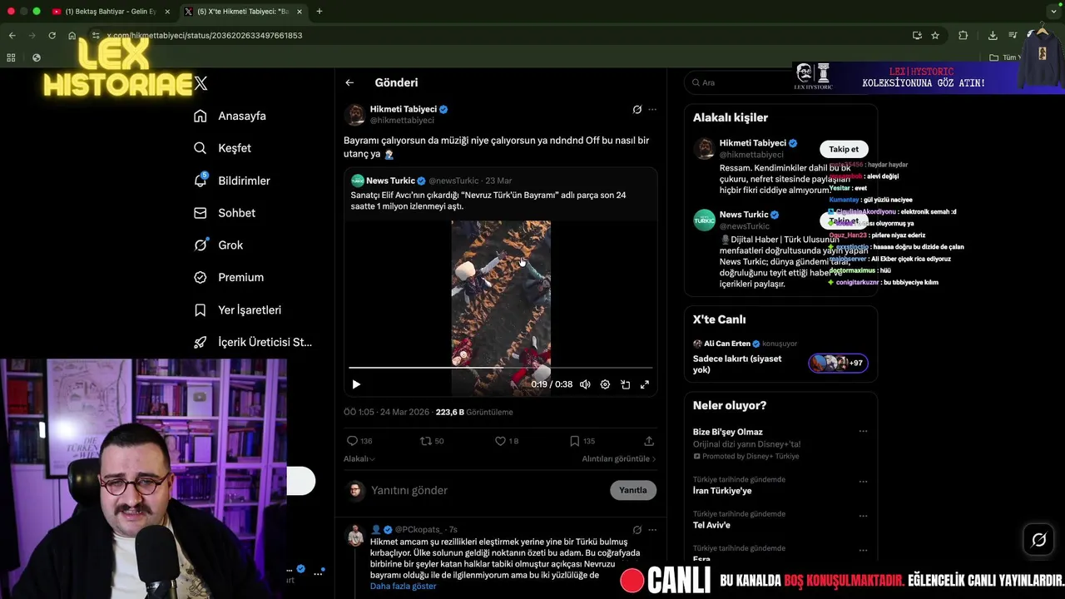This screenshot has height=599, width=1065.
Task: Open options for İran Türkiye'ye trend
Action: [863, 482]
